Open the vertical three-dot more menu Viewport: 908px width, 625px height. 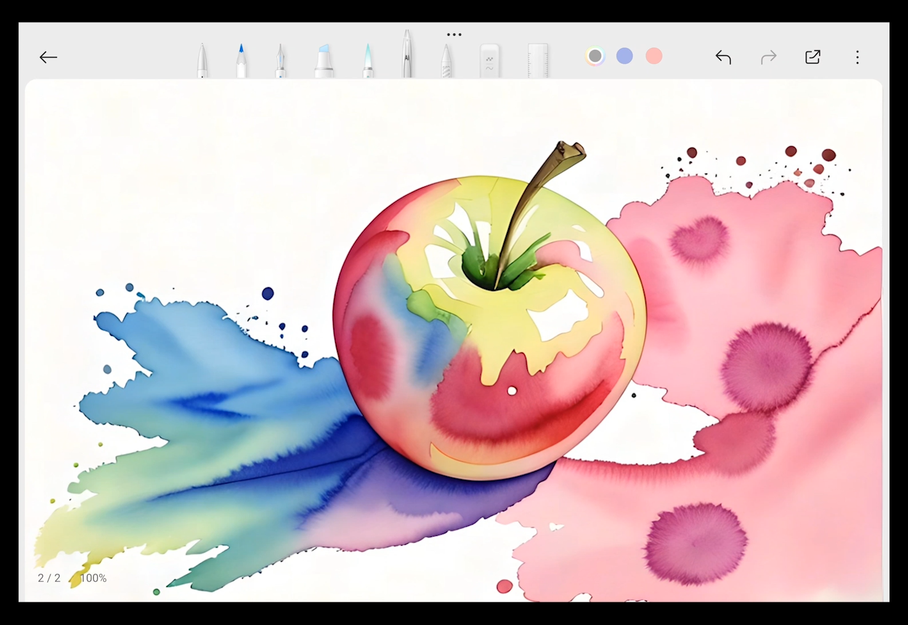pyautogui.click(x=857, y=57)
